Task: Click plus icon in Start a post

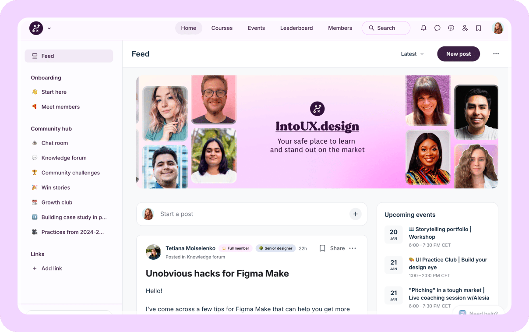Action: coord(355,214)
